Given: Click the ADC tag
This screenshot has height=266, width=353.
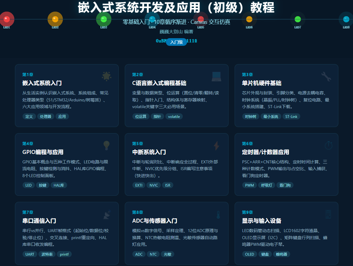Looking at the screenshot, I should [139, 254].
